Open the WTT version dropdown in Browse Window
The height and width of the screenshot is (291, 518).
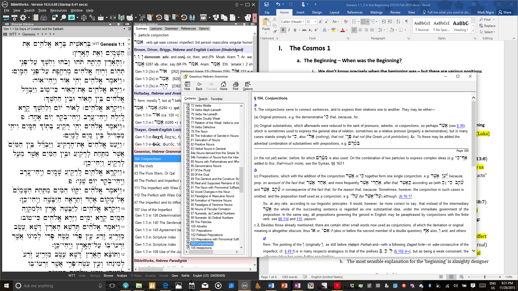point(19,34)
